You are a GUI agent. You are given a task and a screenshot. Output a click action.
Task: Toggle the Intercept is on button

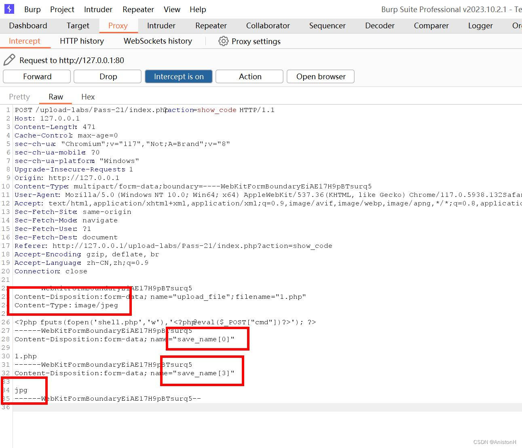click(179, 76)
